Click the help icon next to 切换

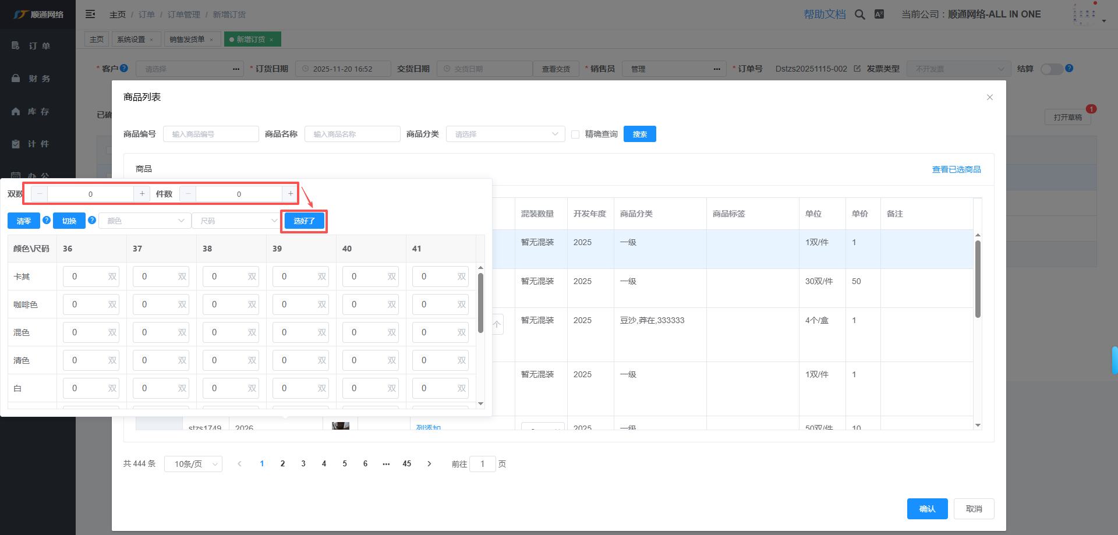92,220
